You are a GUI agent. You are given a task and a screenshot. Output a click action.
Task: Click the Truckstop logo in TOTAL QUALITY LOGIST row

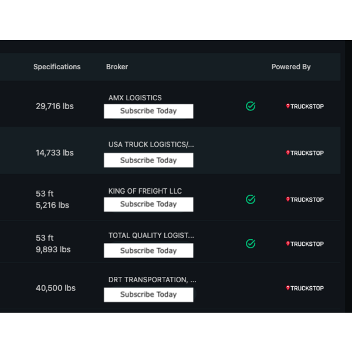click(305, 244)
